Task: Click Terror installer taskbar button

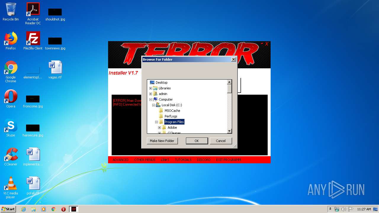Action: tap(74, 209)
